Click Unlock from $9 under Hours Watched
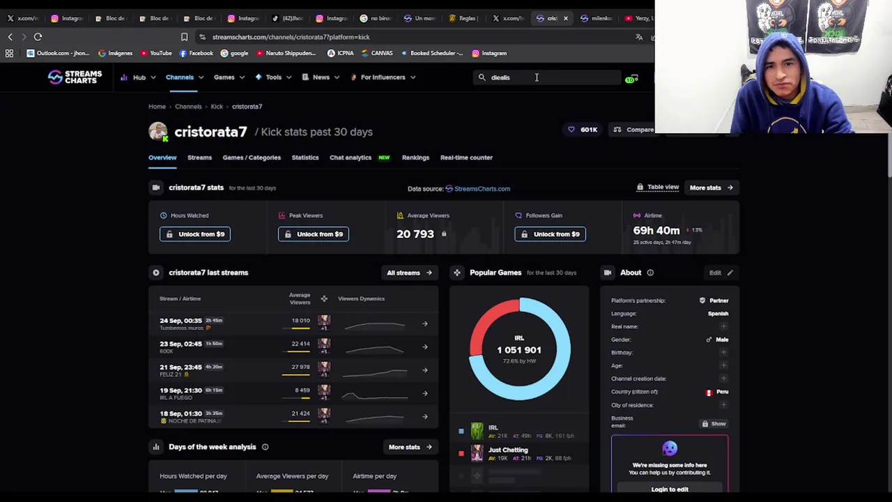892x502 pixels. 195,234
